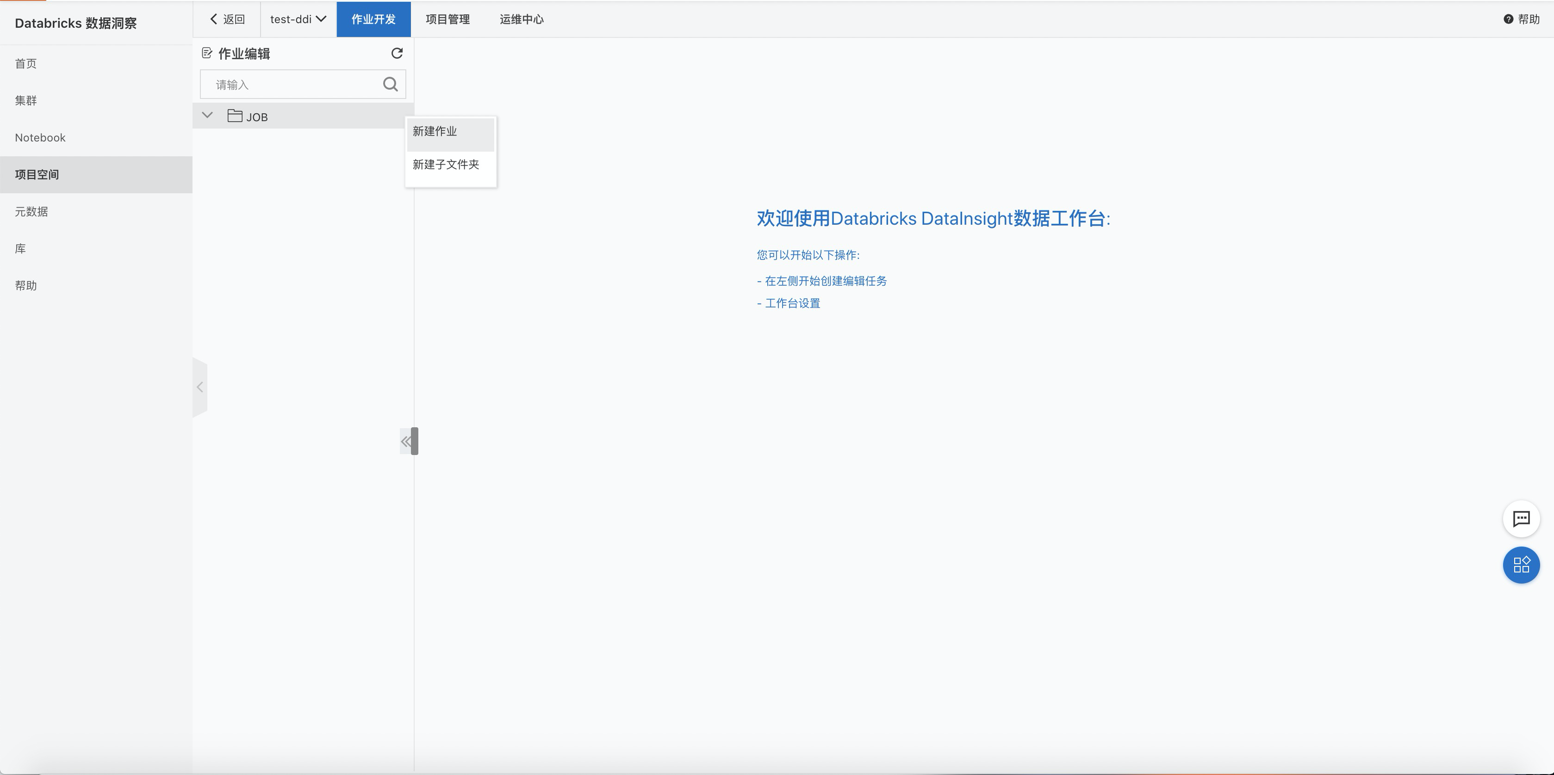Click the 请输入 search input field
Image resolution: width=1554 pixels, height=775 pixels.
tap(303, 84)
